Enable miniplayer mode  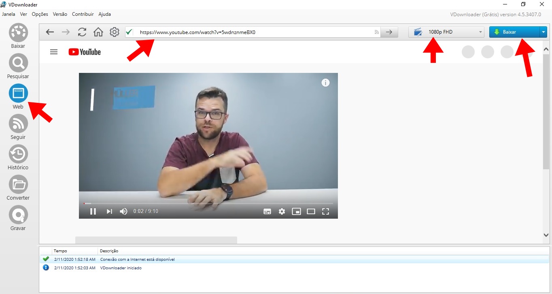[296, 211]
